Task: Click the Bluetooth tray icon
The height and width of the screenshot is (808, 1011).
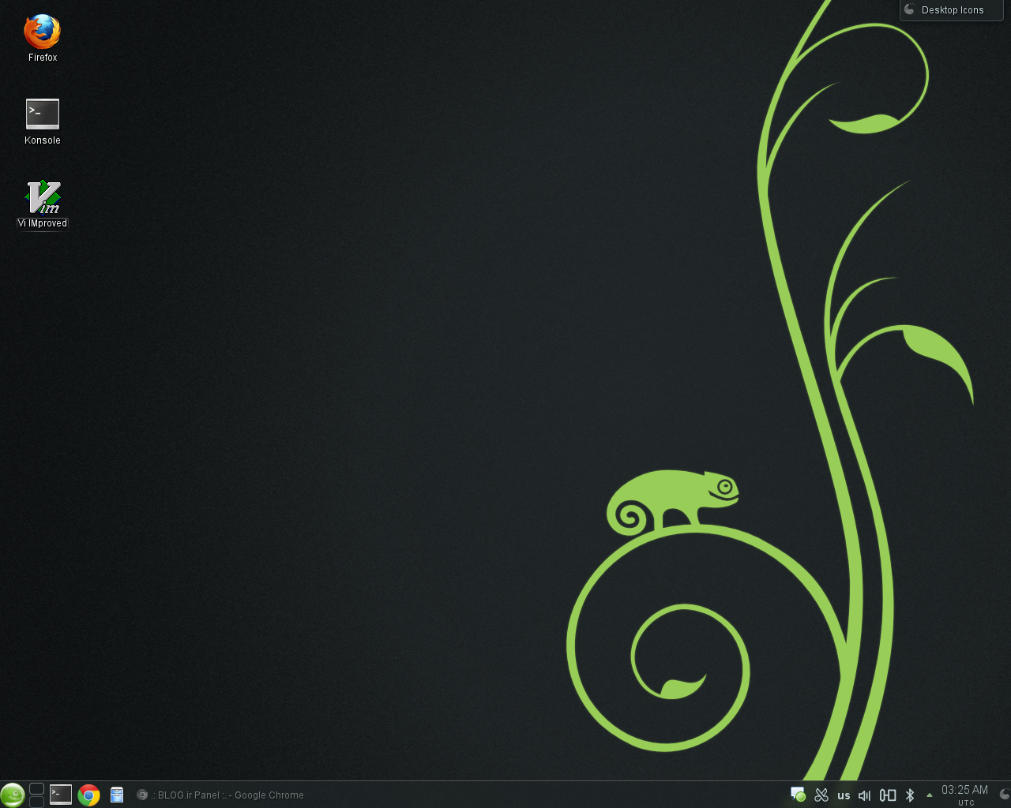Action: (910, 795)
